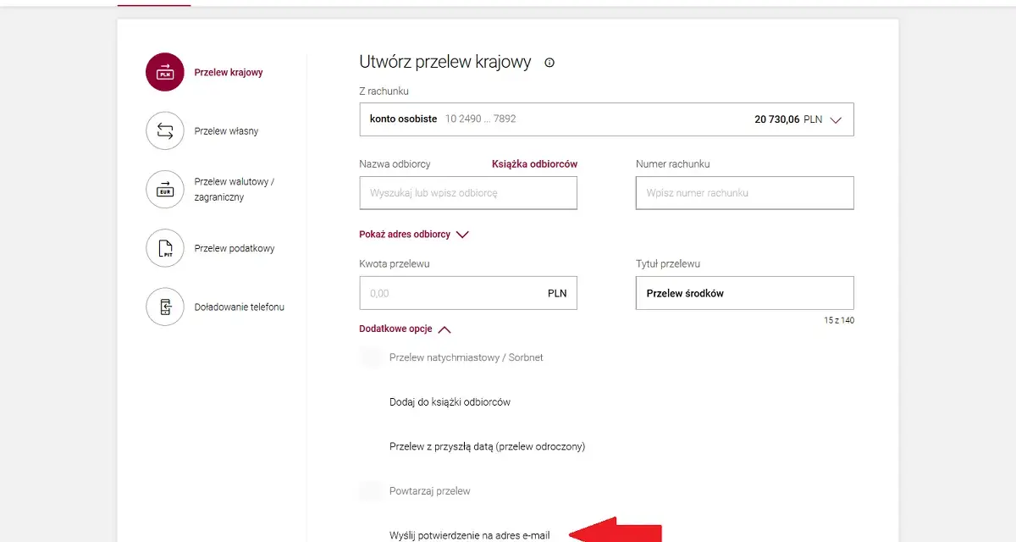Open Przelew podatkowy section
This screenshot has height=542, width=1016.
235,248
